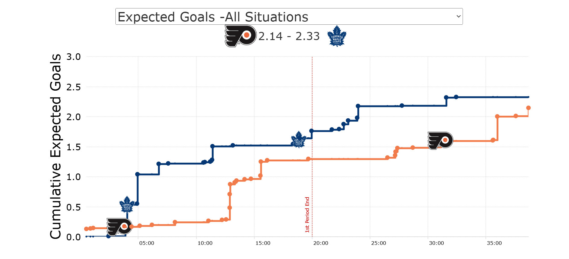This screenshot has height=259, width=569.
Task: Open the Expected Goals situations dropdown
Action: click(x=289, y=17)
